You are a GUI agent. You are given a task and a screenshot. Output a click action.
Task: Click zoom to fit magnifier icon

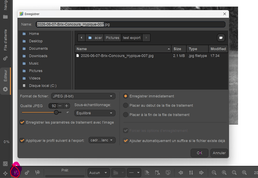(234, 173)
